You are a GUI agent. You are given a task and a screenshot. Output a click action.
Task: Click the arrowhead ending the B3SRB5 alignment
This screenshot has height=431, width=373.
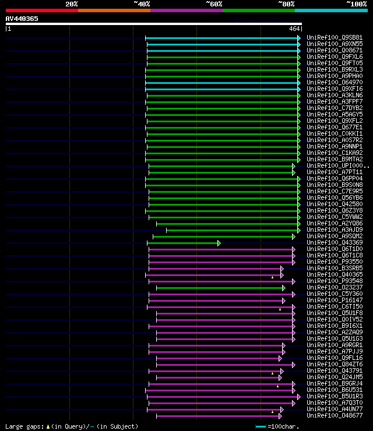(282, 269)
